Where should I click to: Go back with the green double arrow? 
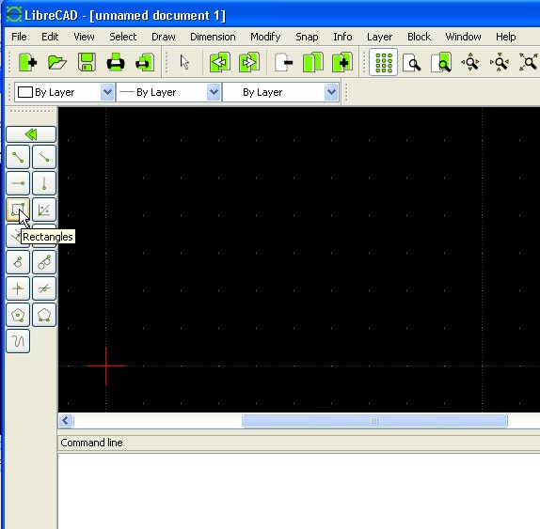pyautogui.click(x=31, y=134)
